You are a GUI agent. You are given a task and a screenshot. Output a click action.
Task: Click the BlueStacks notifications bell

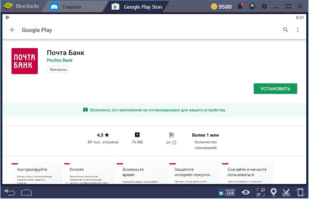240,6
